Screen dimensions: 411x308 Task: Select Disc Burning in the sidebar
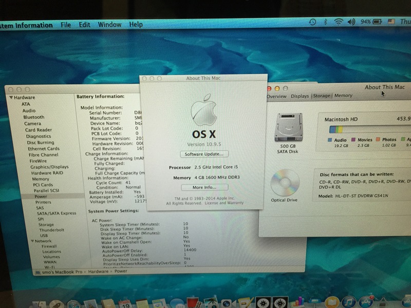[41, 143]
